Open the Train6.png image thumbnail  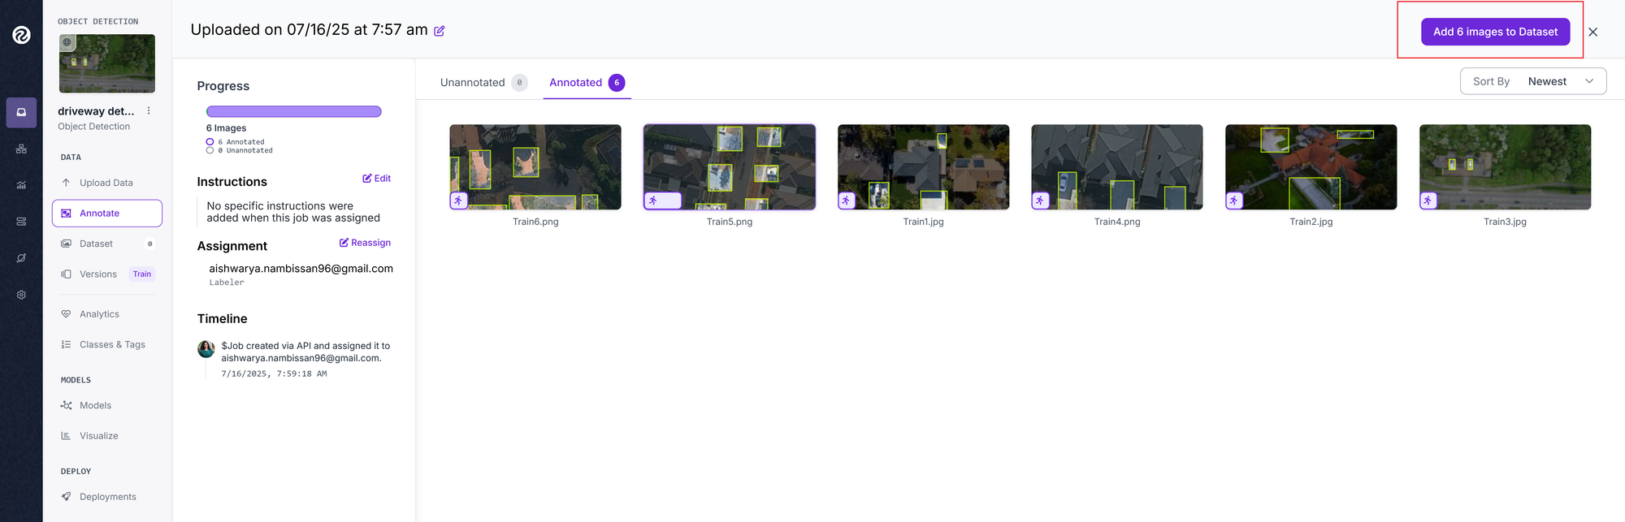pyautogui.click(x=535, y=167)
